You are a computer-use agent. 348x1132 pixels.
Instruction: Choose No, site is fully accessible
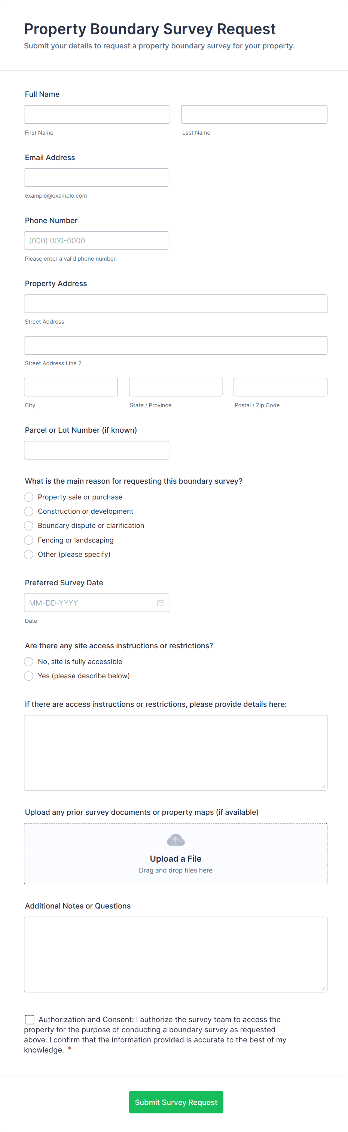pyautogui.click(x=29, y=662)
